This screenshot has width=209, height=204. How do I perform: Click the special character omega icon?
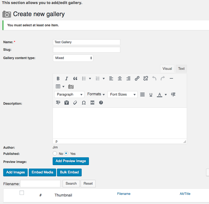pyautogui.click(x=84, y=103)
